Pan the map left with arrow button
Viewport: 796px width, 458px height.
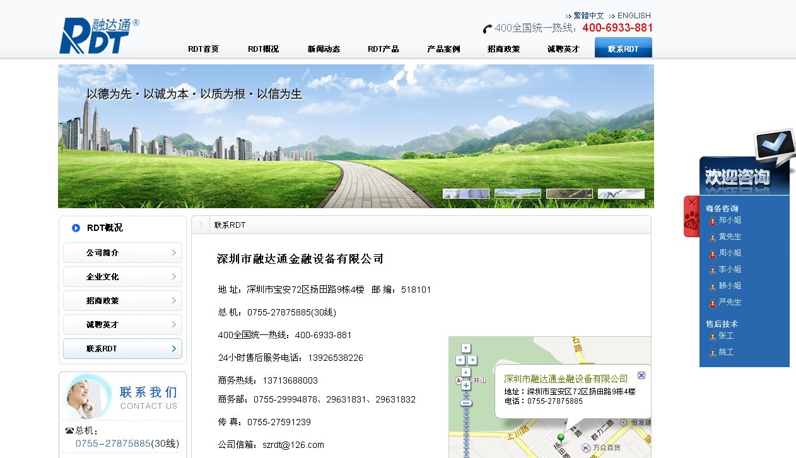pyautogui.click(x=460, y=360)
